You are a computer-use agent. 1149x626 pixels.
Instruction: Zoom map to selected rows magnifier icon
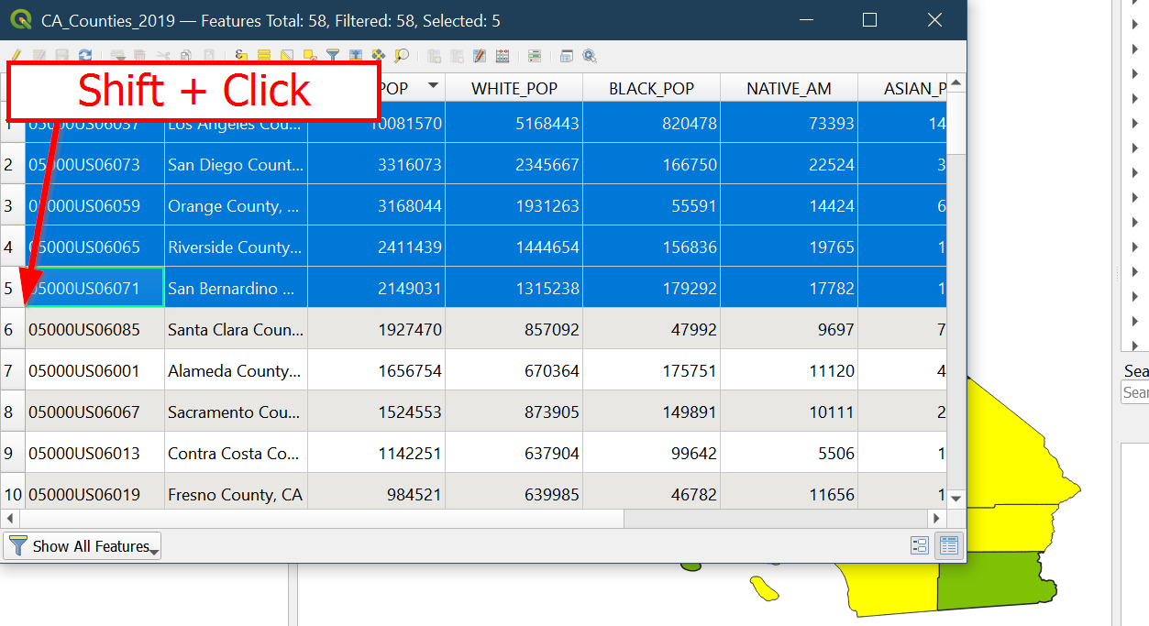point(401,56)
